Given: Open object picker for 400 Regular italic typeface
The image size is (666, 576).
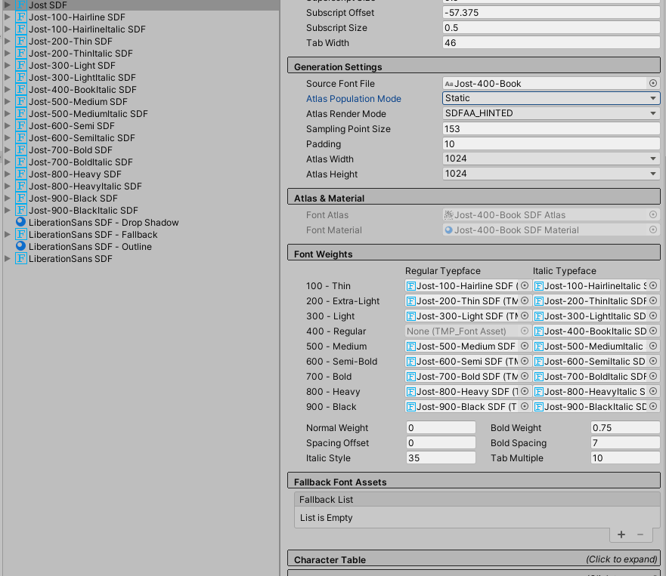Looking at the screenshot, I should (x=655, y=331).
